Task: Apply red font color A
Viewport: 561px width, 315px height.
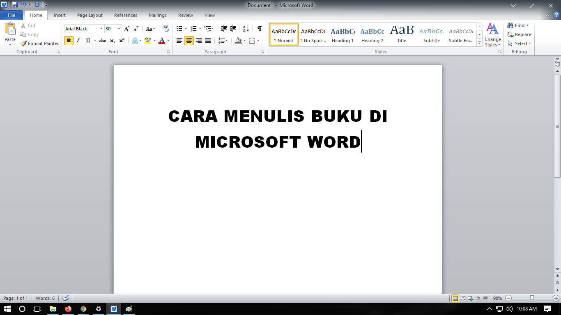Action: [162, 41]
